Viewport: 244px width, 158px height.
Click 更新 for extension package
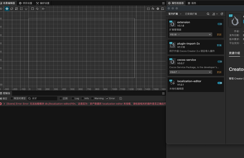[219, 35]
